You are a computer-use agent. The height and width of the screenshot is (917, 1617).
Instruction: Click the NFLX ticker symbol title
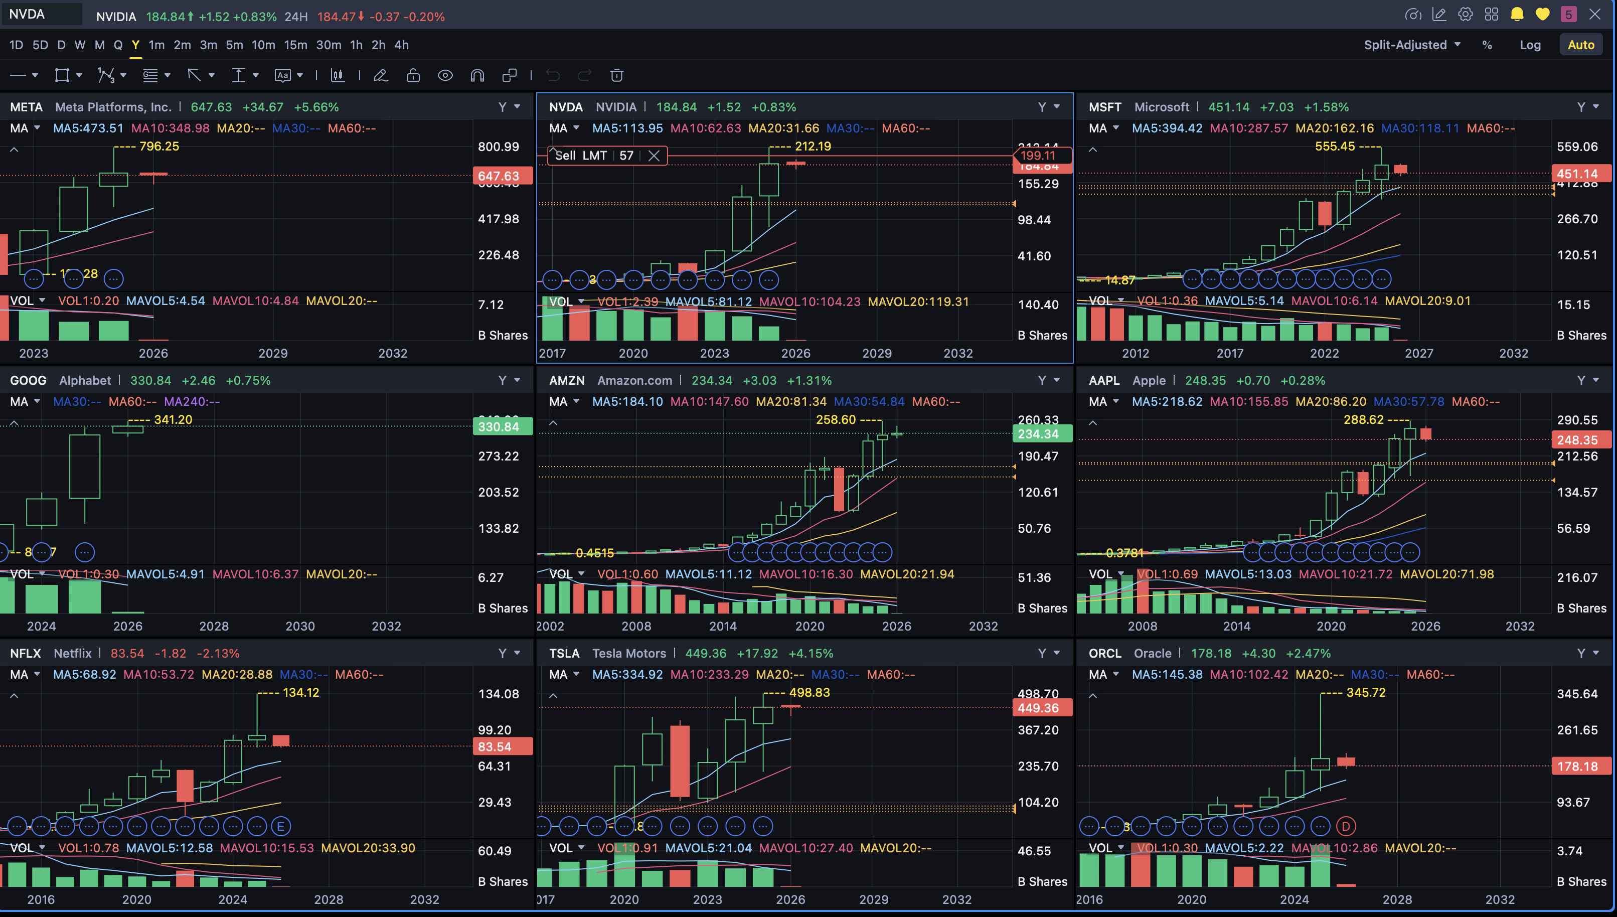25,654
